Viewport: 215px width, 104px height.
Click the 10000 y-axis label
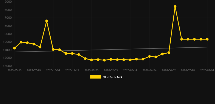[7, 42]
